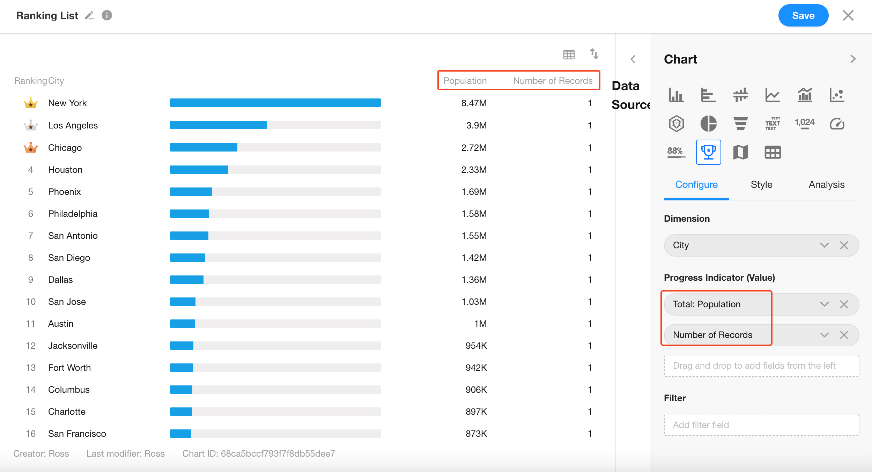The height and width of the screenshot is (472, 872).
Task: Remove the Number of Records field
Action: click(x=844, y=335)
